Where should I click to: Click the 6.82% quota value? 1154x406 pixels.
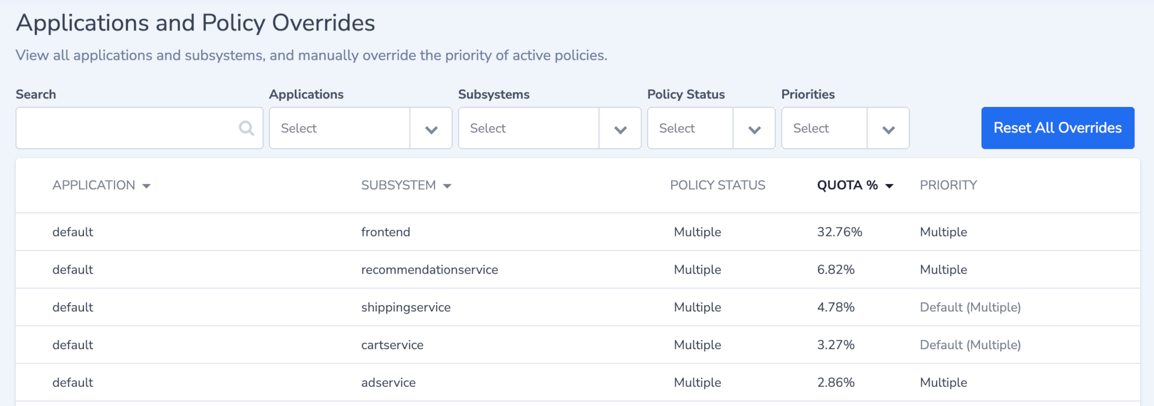(x=836, y=270)
